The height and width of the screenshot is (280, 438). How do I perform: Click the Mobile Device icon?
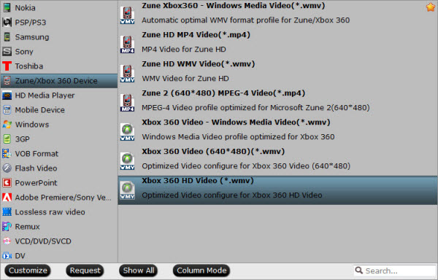click(x=7, y=110)
